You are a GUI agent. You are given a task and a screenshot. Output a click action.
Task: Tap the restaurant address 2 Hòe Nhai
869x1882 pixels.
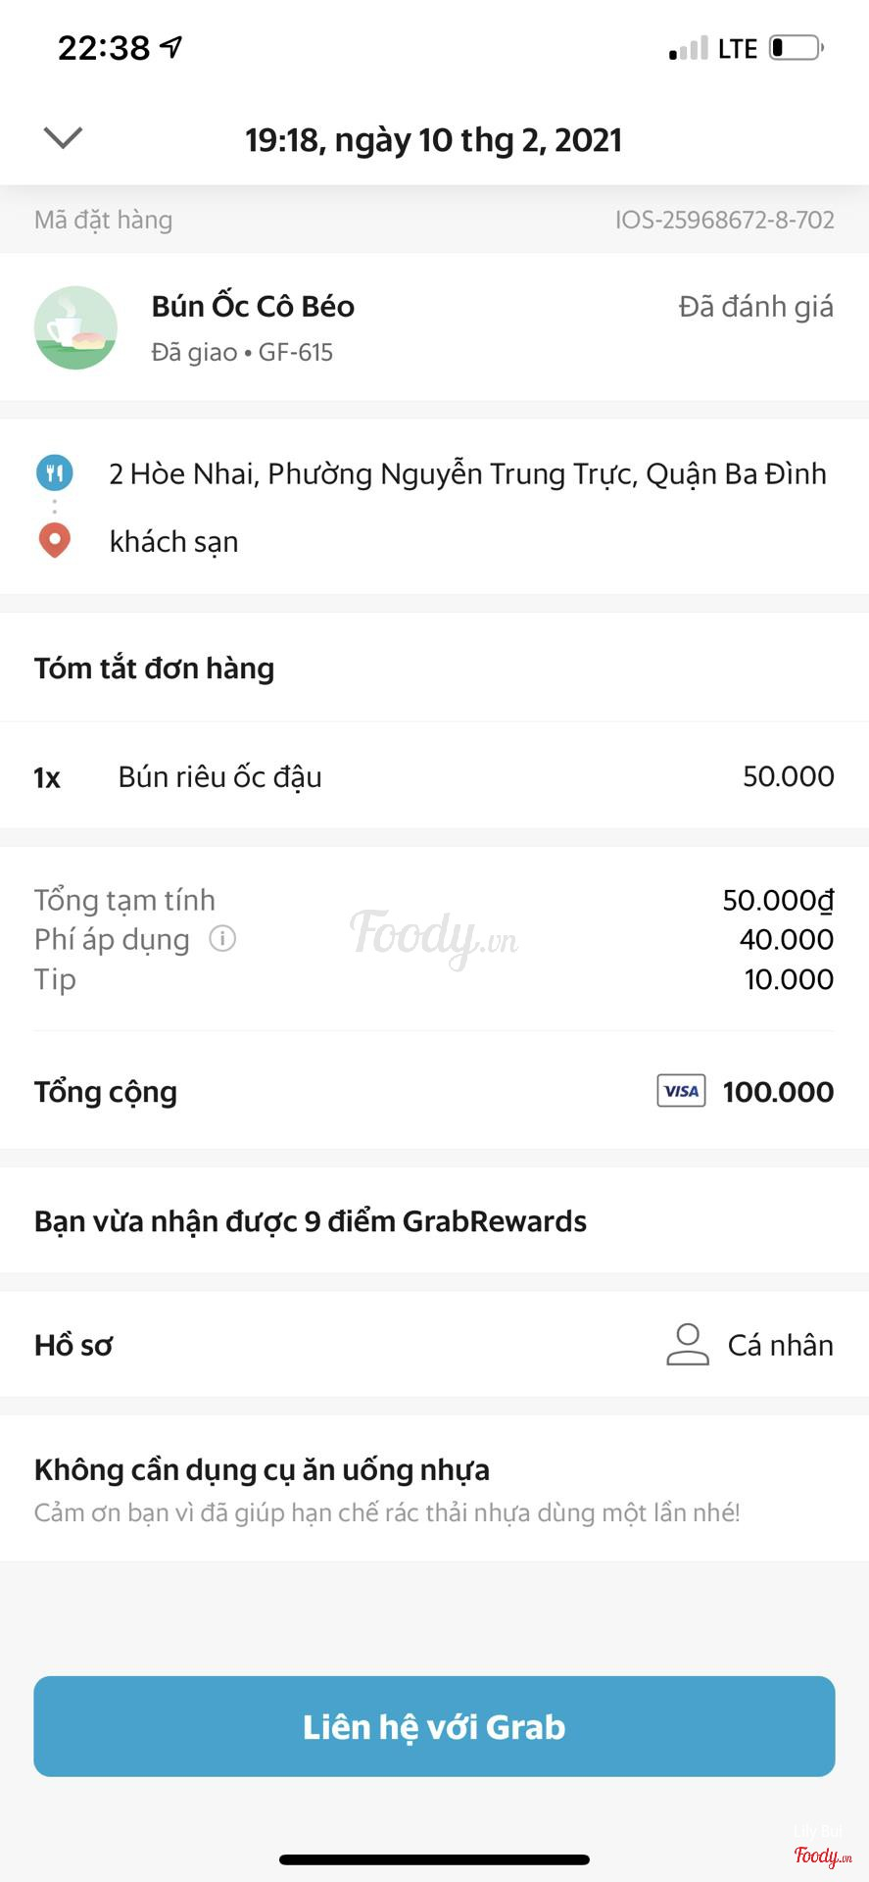[x=467, y=474]
